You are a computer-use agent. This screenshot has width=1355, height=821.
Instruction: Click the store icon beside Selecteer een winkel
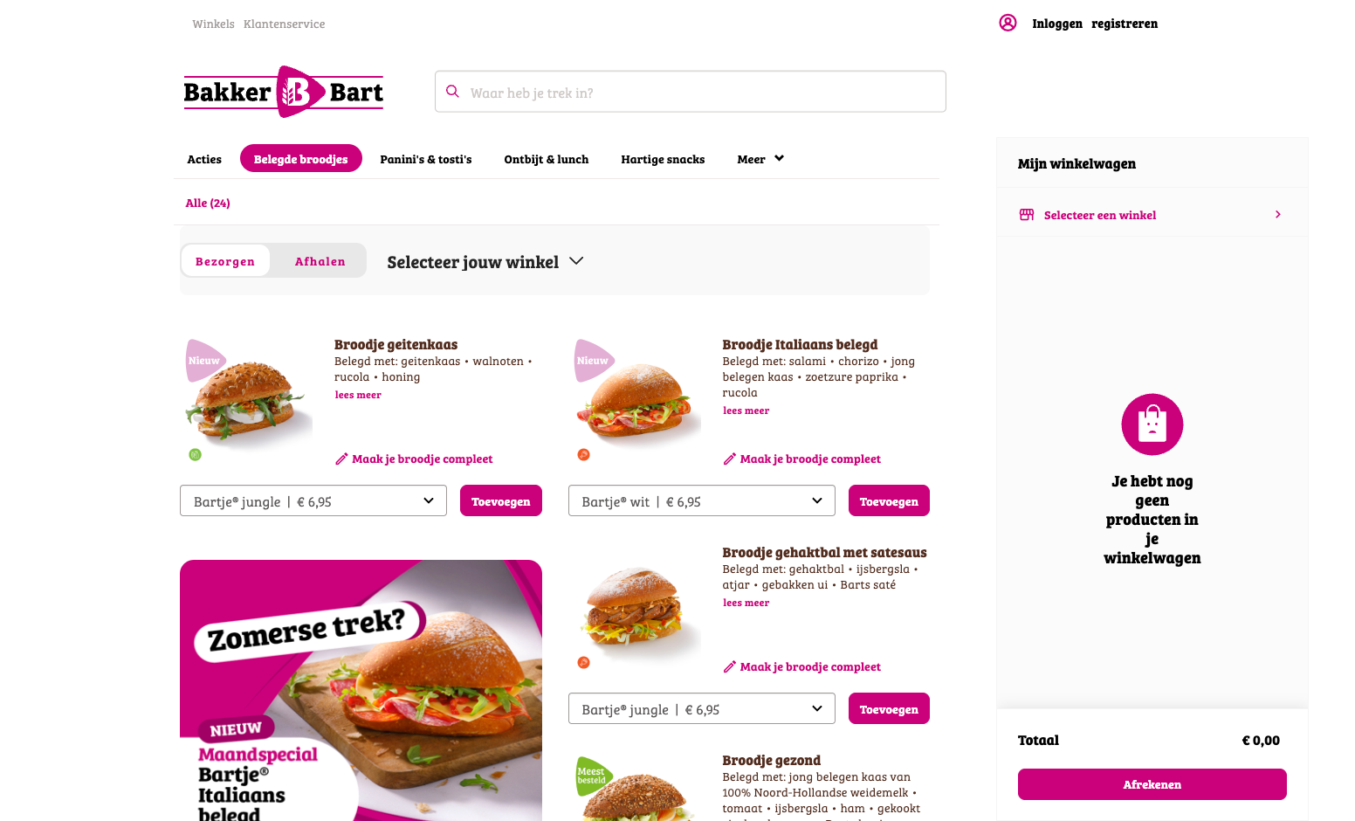click(1027, 215)
